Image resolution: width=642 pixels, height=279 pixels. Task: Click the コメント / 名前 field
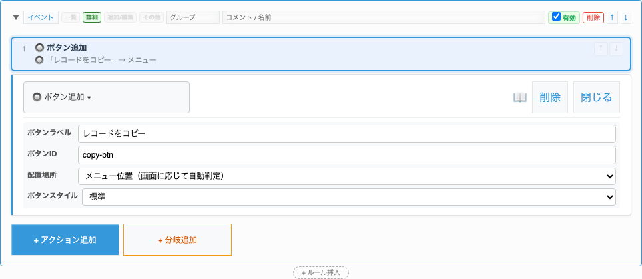click(x=384, y=17)
